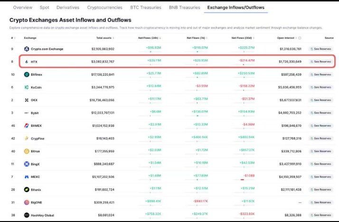See Reserves for Bitunix
The width and height of the screenshot is (339, 222).
321,190
